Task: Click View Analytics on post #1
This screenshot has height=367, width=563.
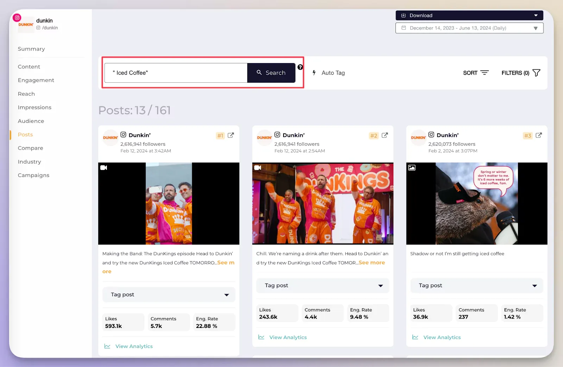Action: click(x=129, y=346)
